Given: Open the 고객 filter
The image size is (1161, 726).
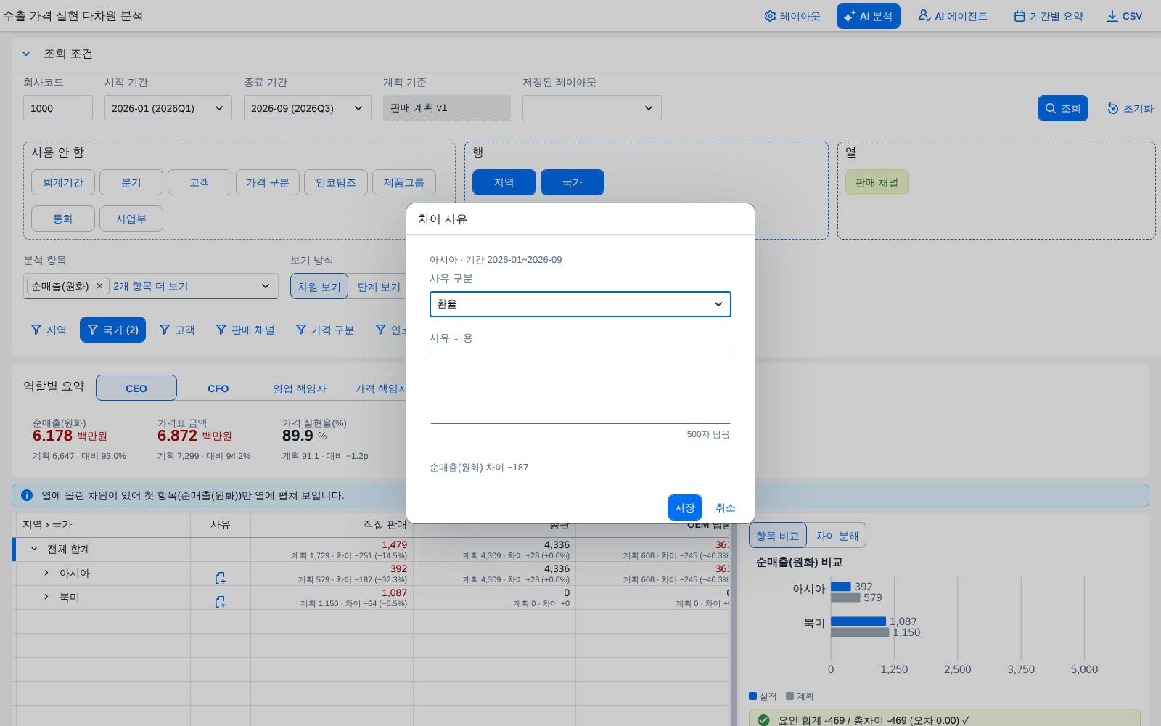Looking at the screenshot, I should 177,330.
